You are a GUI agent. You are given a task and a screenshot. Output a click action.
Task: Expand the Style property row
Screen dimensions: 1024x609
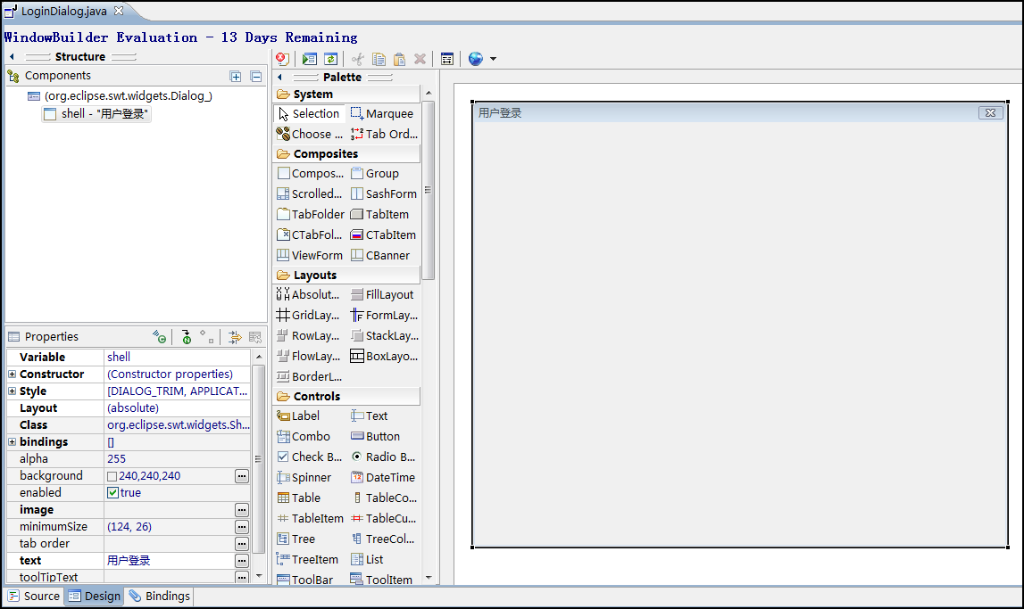[x=12, y=391]
